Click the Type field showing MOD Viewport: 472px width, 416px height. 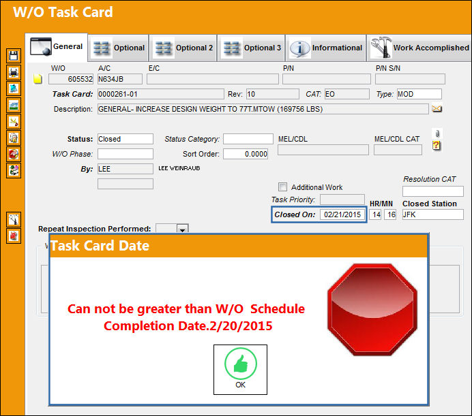[x=419, y=94]
